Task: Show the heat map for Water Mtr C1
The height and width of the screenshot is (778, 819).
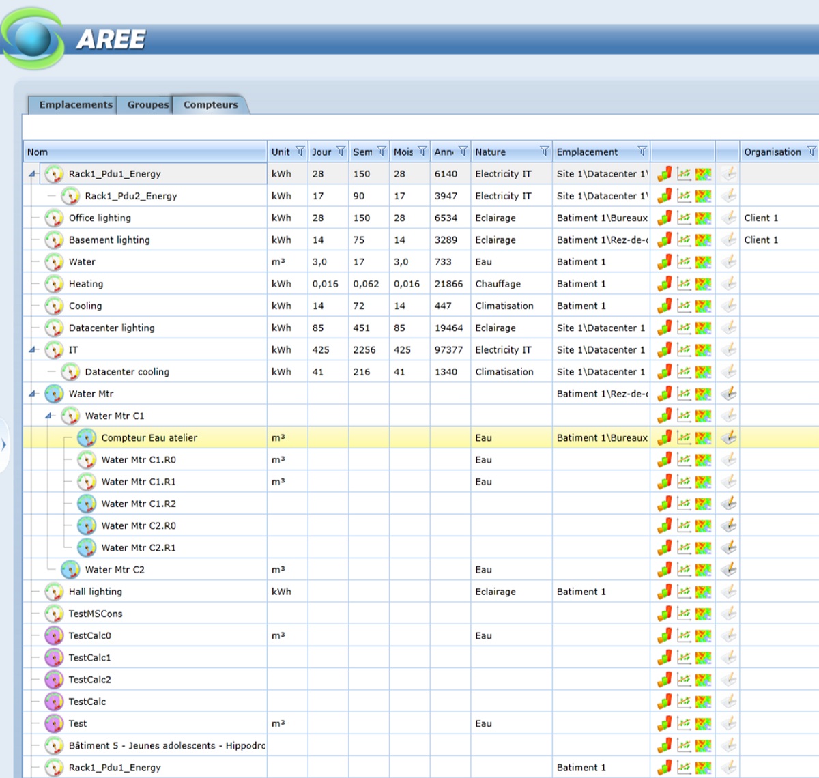Action: (x=703, y=416)
